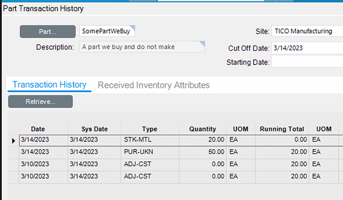The width and height of the screenshot is (343, 200).
Task: Switch to the Transaction History tab
Action: [x=49, y=85]
